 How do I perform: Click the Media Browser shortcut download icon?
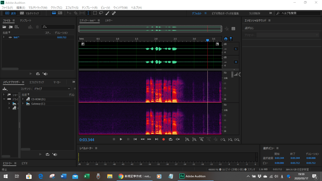click(5, 89)
